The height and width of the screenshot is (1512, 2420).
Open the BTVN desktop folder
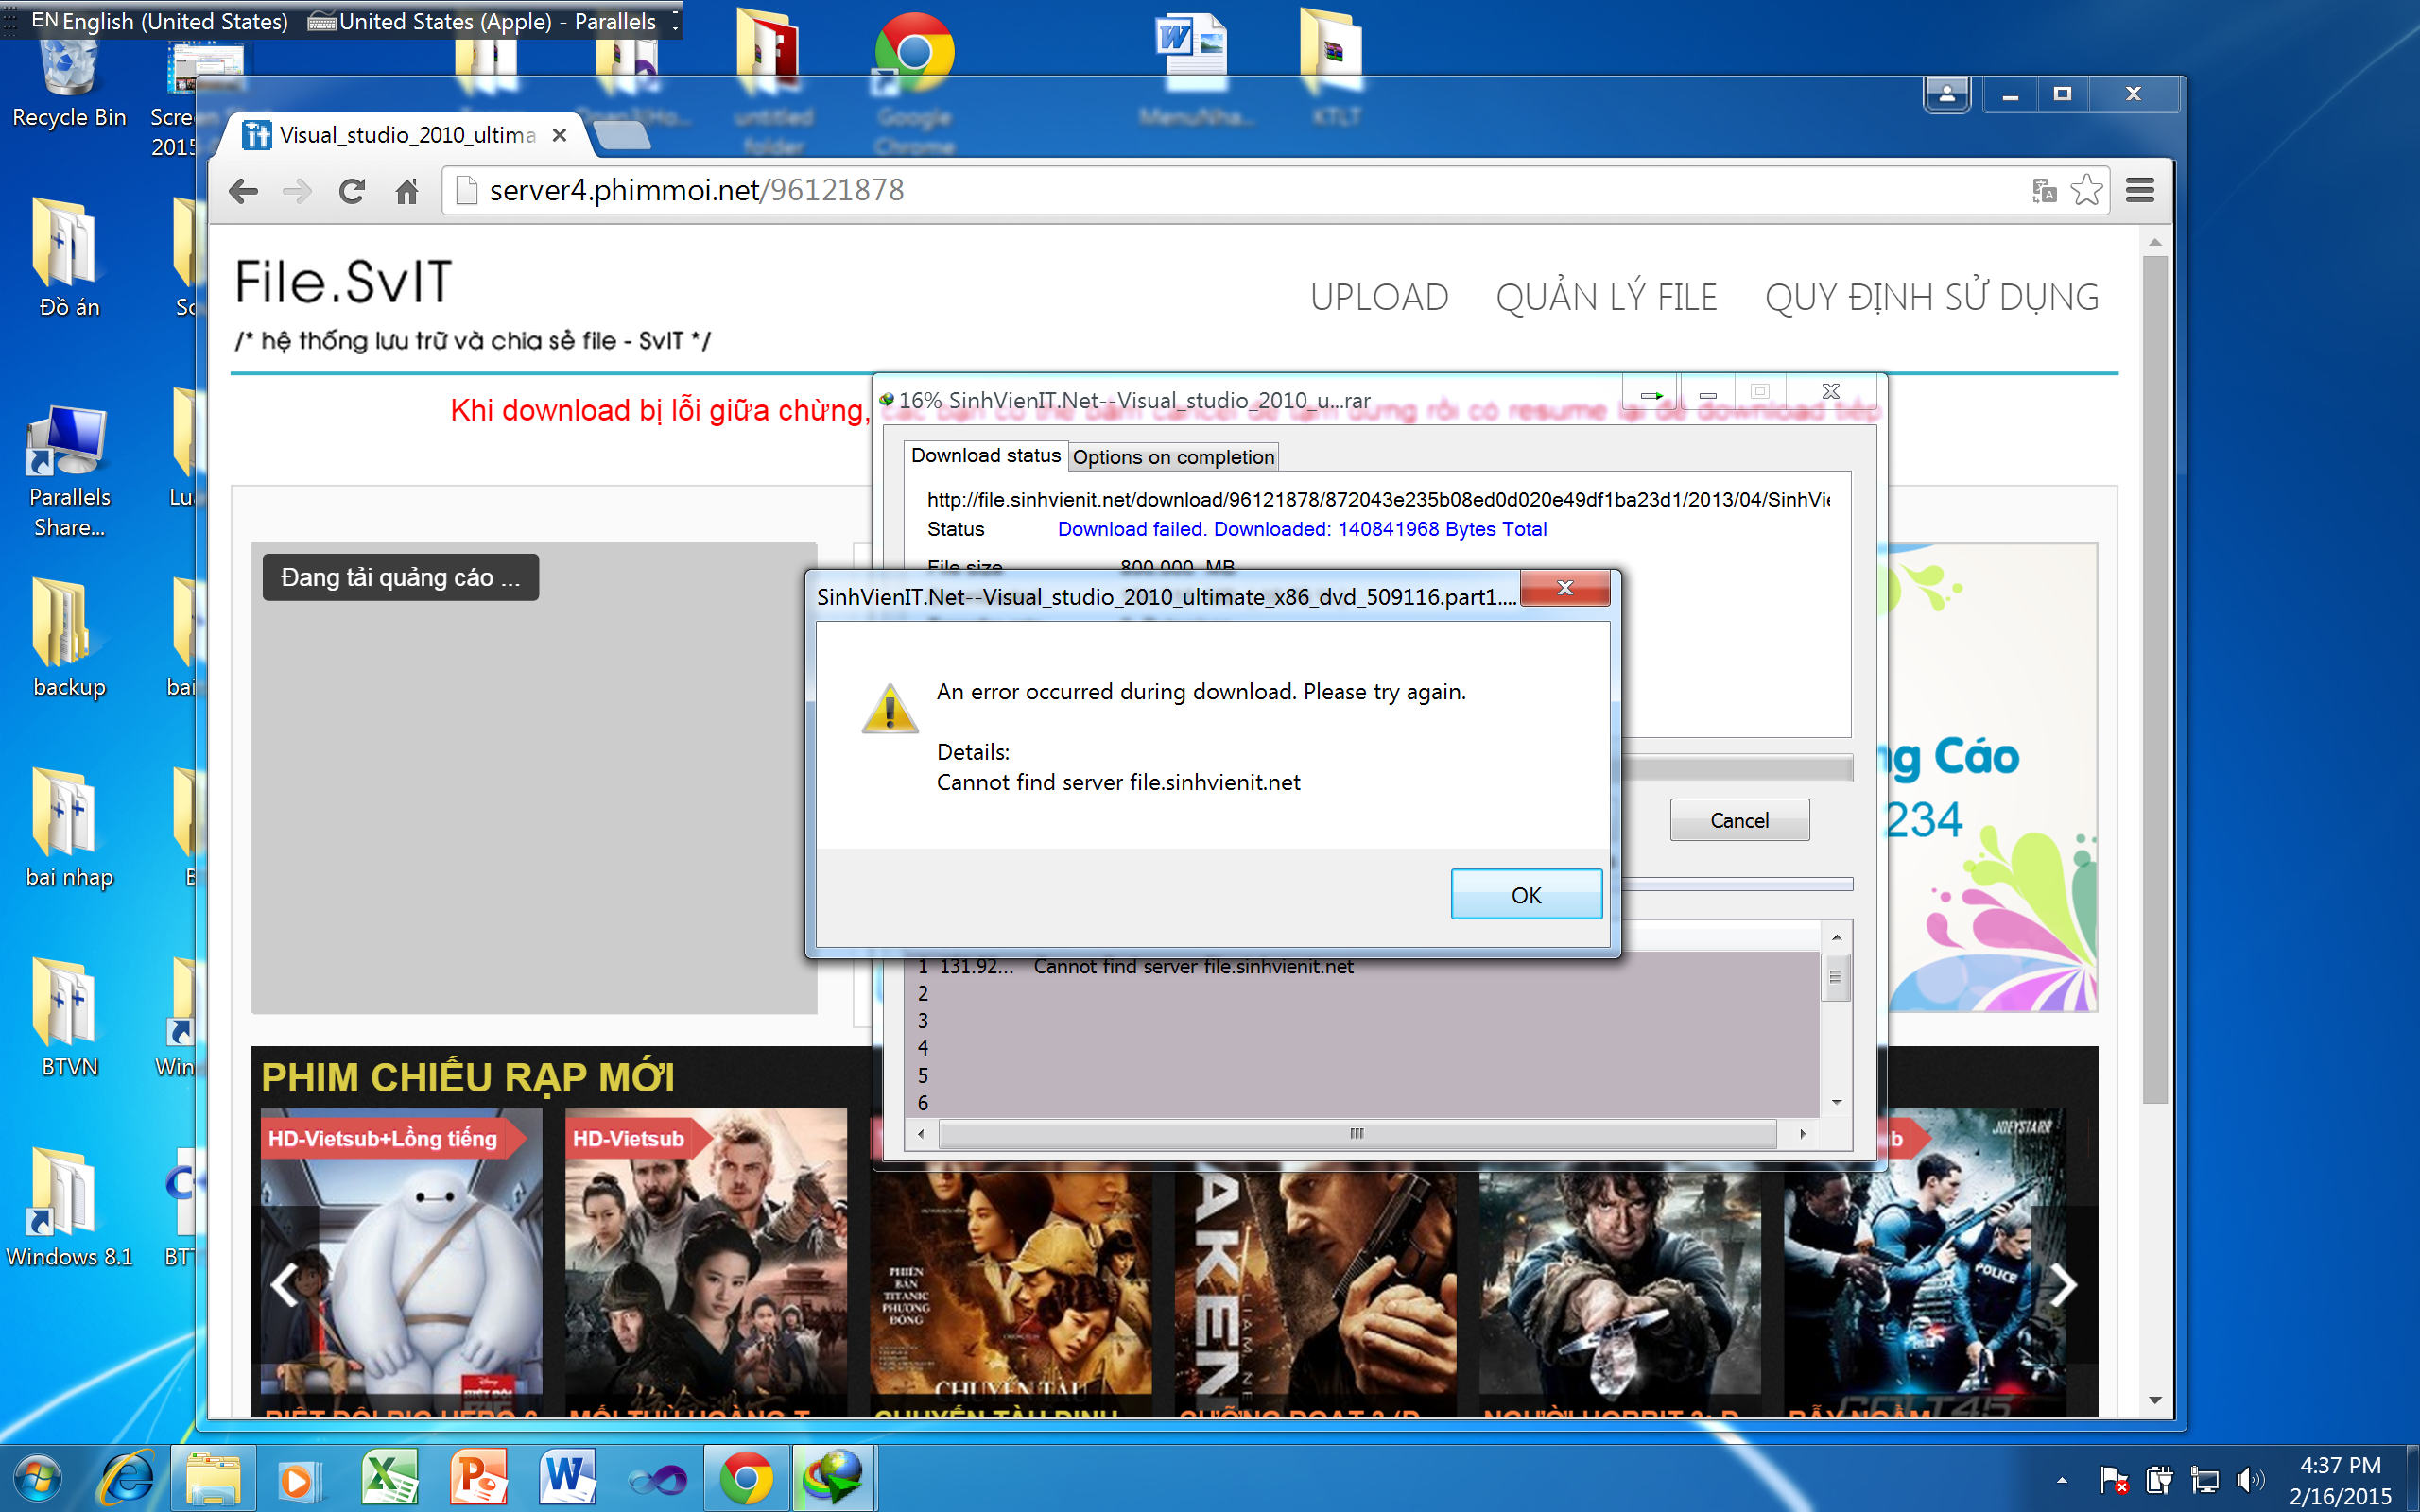pyautogui.click(x=69, y=1018)
